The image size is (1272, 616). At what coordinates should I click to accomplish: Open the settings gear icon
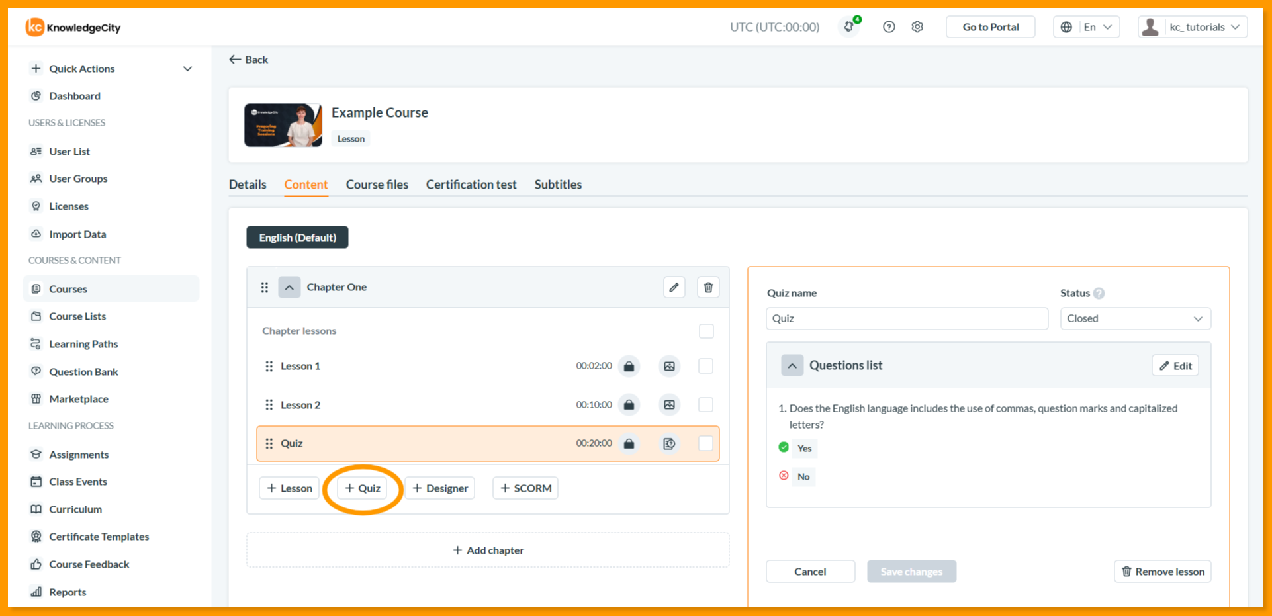(x=917, y=27)
